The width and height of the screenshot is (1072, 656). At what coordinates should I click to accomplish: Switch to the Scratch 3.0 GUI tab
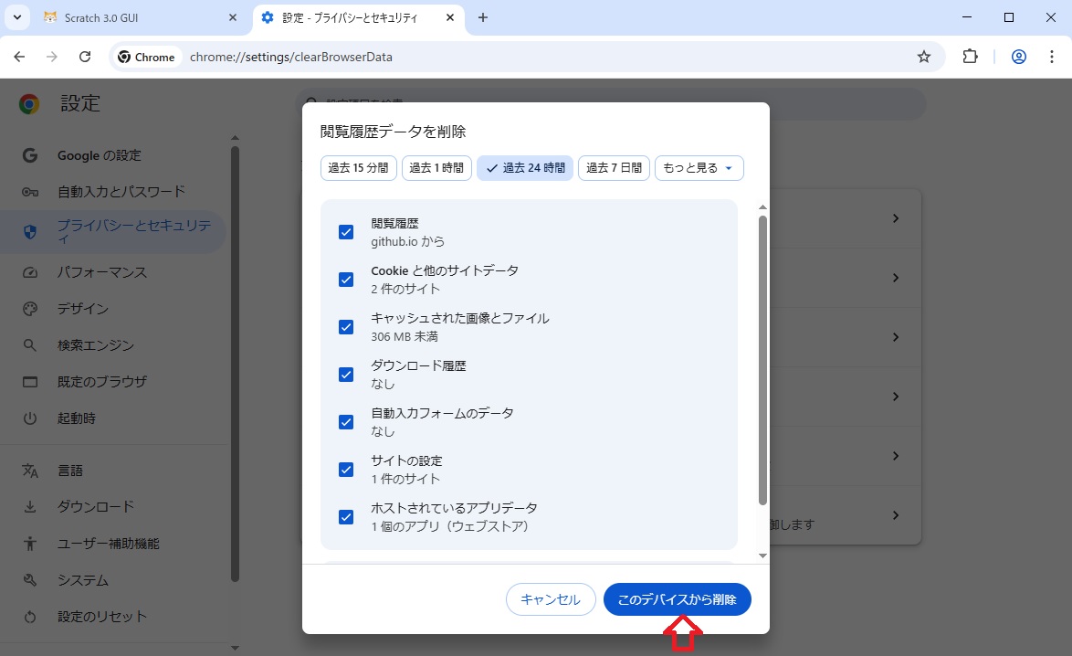(x=139, y=17)
